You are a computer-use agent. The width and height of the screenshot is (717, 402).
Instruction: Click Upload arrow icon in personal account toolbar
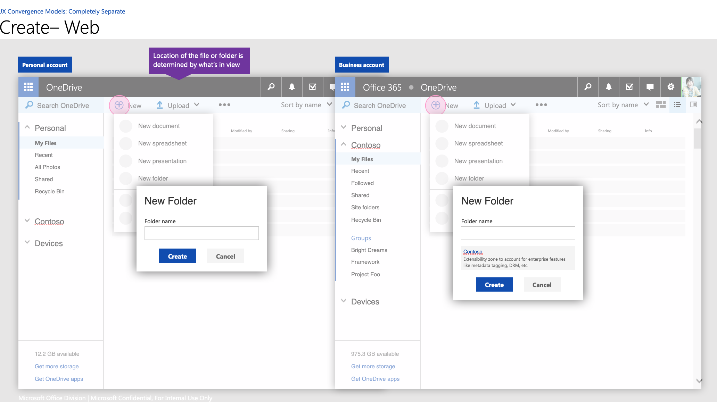click(160, 105)
